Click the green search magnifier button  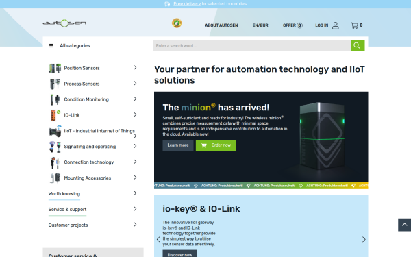coord(358,46)
